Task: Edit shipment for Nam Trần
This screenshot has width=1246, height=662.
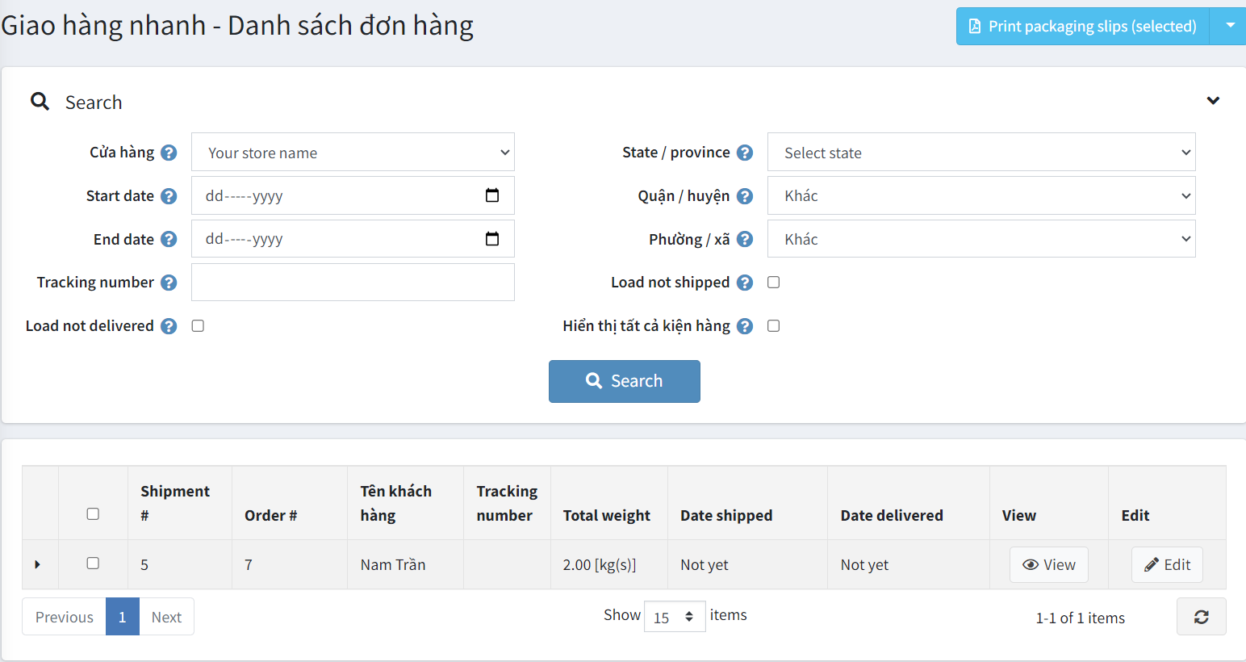Action: coord(1167,564)
